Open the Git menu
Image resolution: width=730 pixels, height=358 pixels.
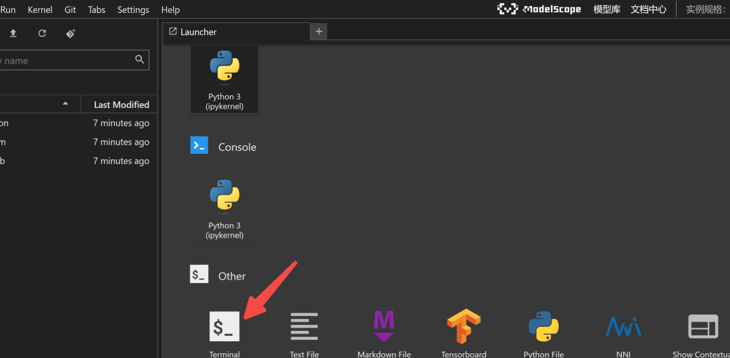coord(70,9)
